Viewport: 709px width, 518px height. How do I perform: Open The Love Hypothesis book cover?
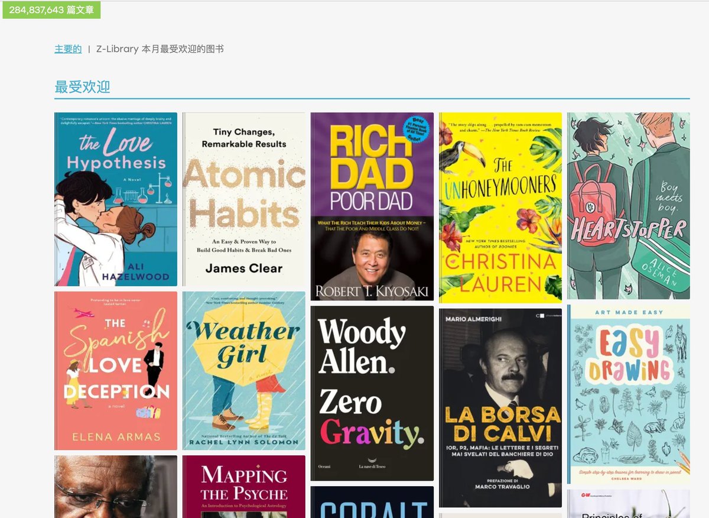(116, 199)
